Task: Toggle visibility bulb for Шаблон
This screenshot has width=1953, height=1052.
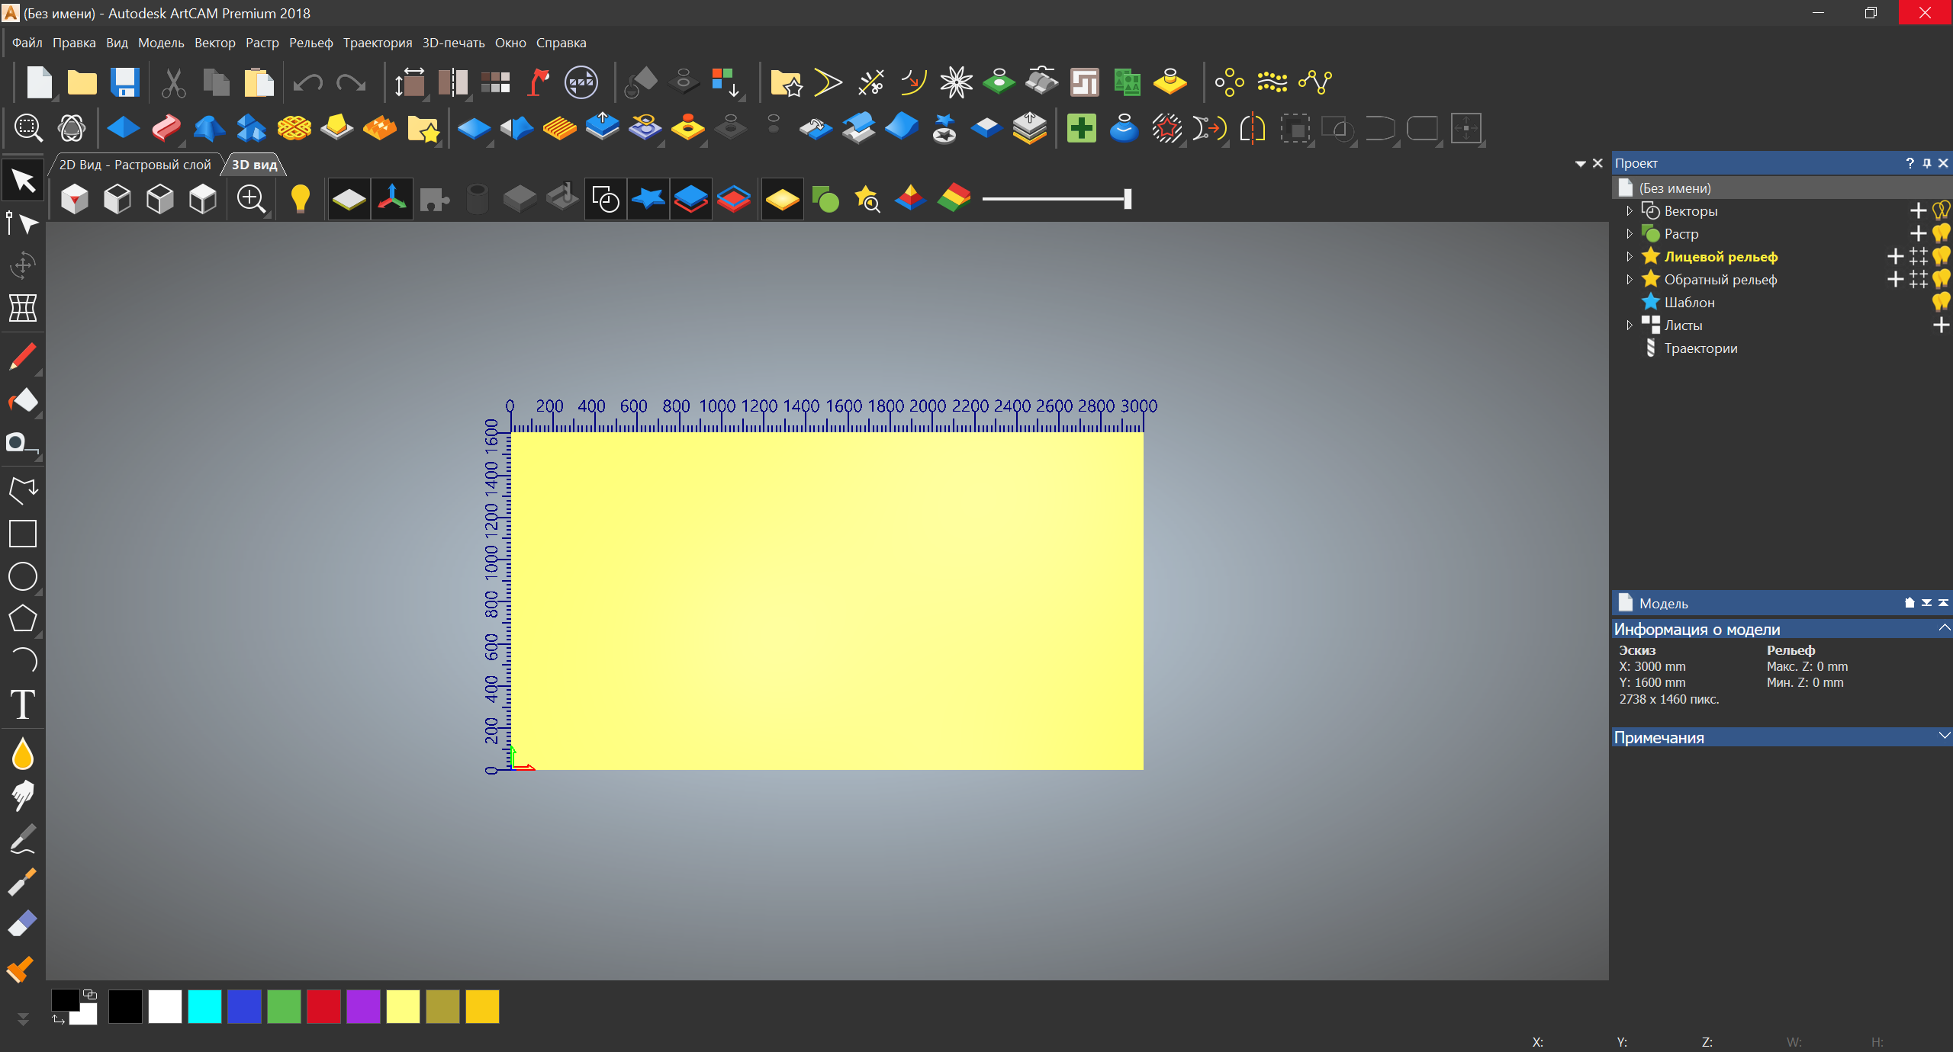Action: tap(1942, 302)
